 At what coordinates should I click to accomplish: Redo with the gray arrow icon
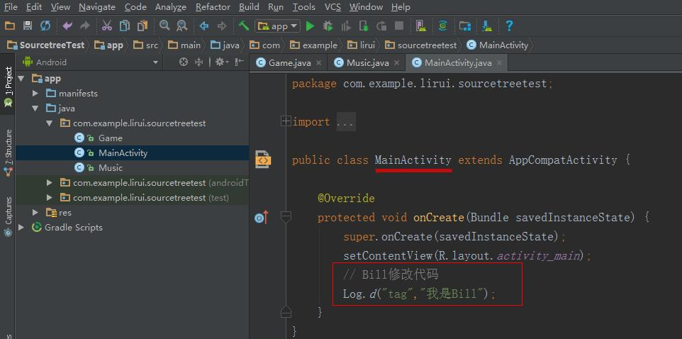(x=85, y=26)
